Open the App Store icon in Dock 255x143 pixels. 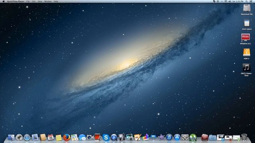[x=177, y=137]
